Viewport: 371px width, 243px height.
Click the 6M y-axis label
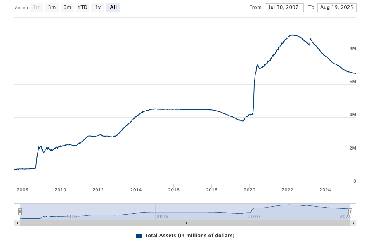[x=352, y=82]
